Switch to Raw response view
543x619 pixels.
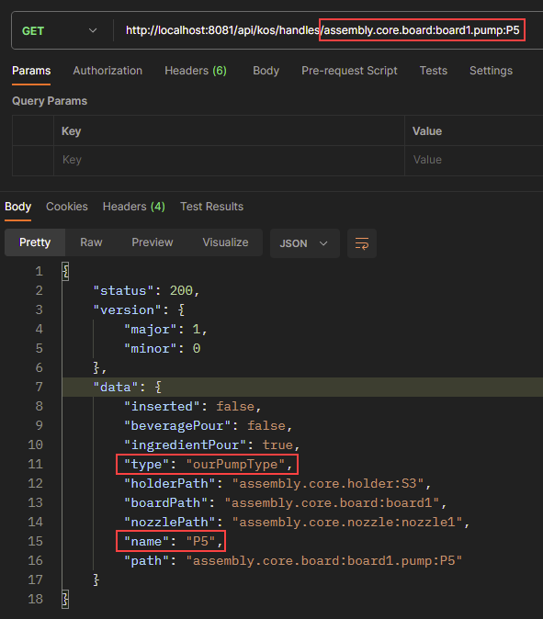tap(91, 242)
